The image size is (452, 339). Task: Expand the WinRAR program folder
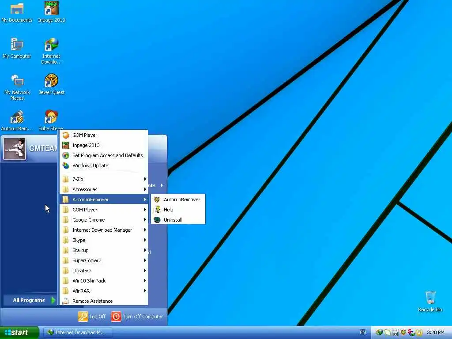pyautogui.click(x=104, y=291)
